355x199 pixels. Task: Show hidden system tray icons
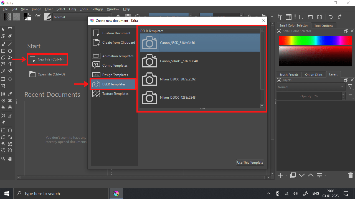click(268, 193)
